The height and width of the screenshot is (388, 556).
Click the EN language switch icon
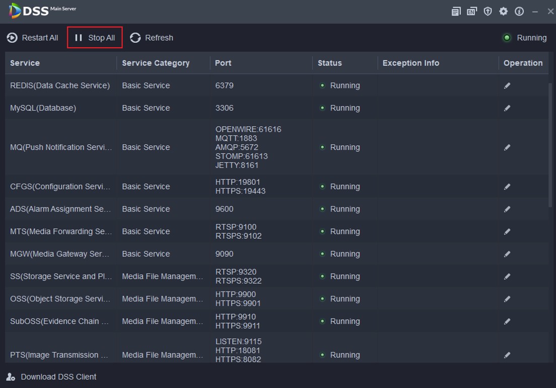point(471,12)
